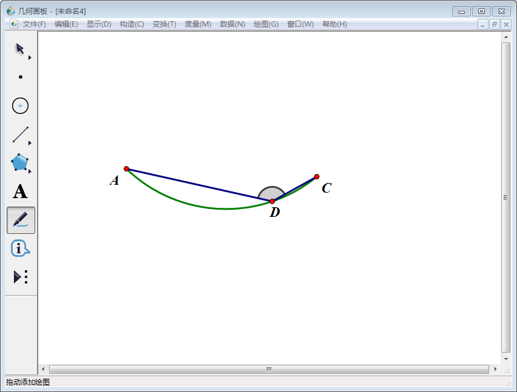This screenshot has height=392, width=517.
Task: Select the Polygon tool
Action: point(19,162)
